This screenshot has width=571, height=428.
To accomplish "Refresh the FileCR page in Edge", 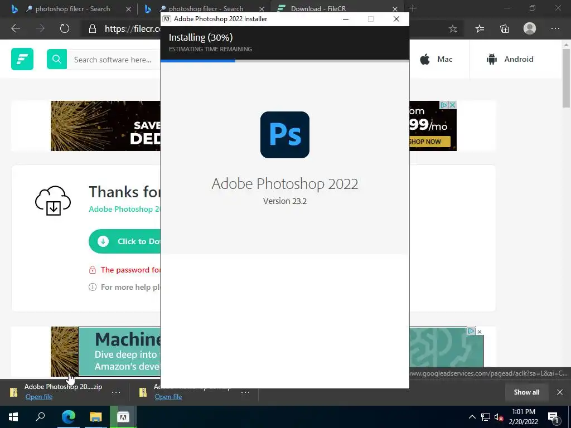I will [65, 28].
